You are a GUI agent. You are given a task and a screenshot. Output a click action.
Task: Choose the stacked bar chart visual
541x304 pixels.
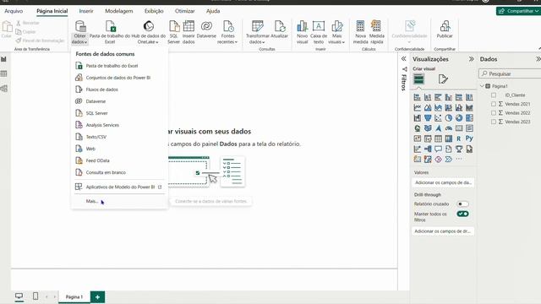tap(417, 98)
